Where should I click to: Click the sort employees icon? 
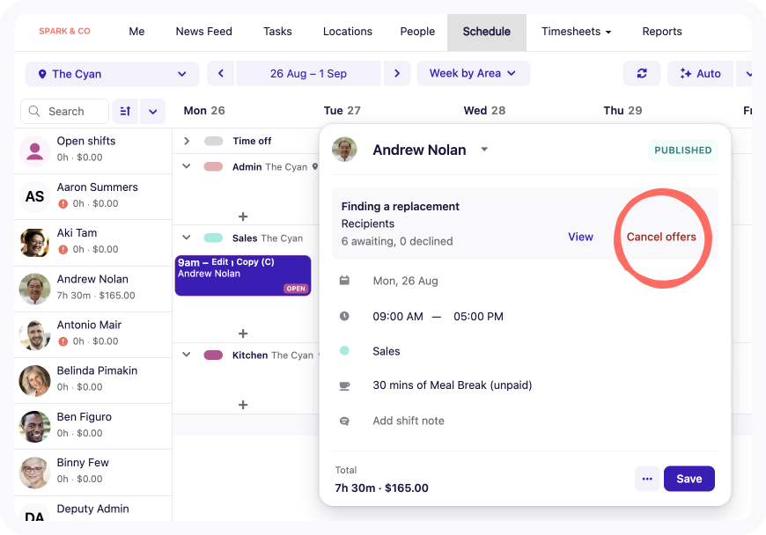pos(125,111)
